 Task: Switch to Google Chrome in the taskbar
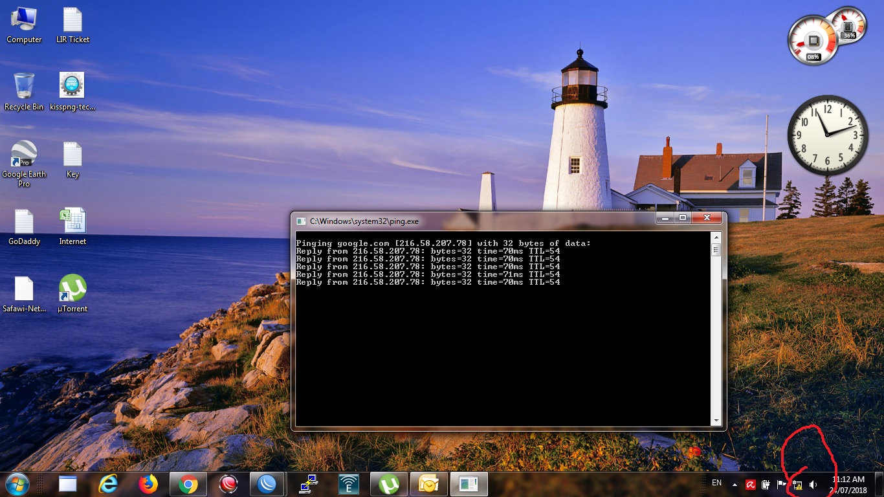pyautogui.click(x=188, y=484)
